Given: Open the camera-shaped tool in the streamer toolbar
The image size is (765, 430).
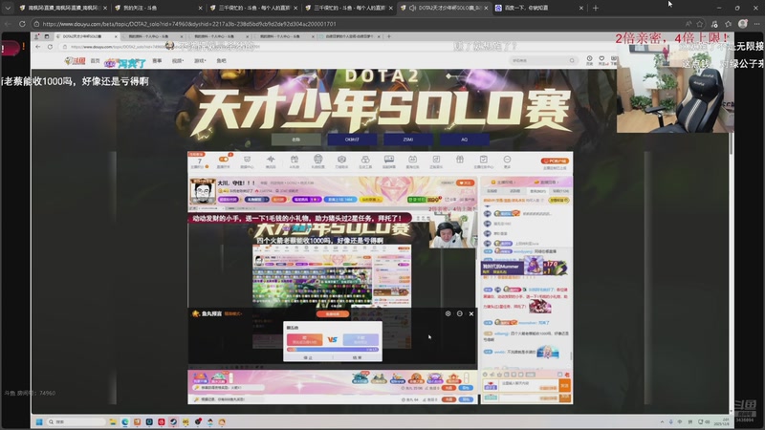Looking at the screenshot, I should click(341, 160).
